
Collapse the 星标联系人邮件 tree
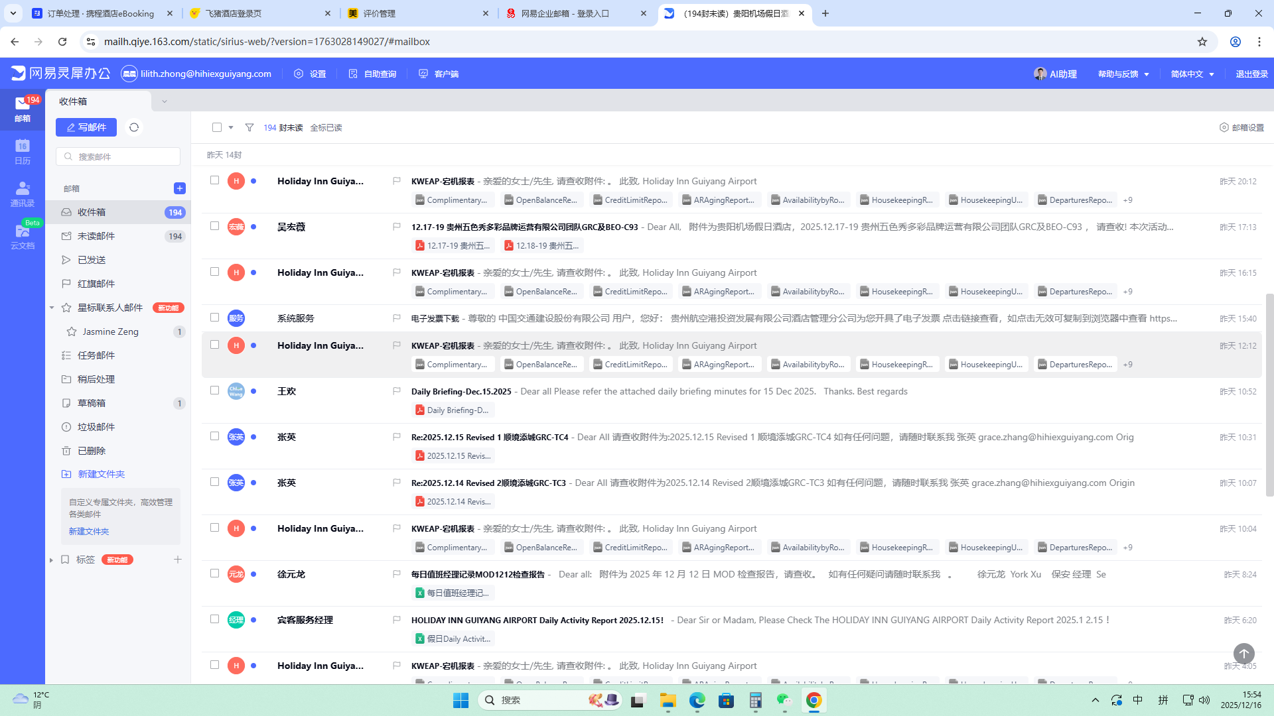(x=52, y=308)
